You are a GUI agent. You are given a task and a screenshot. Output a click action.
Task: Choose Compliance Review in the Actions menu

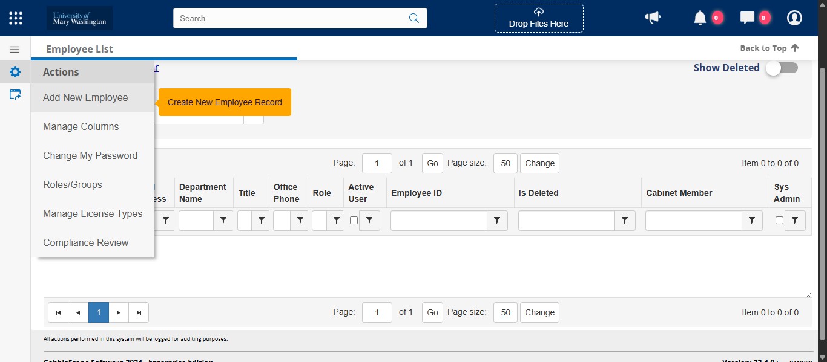click(x=85, y=242)
